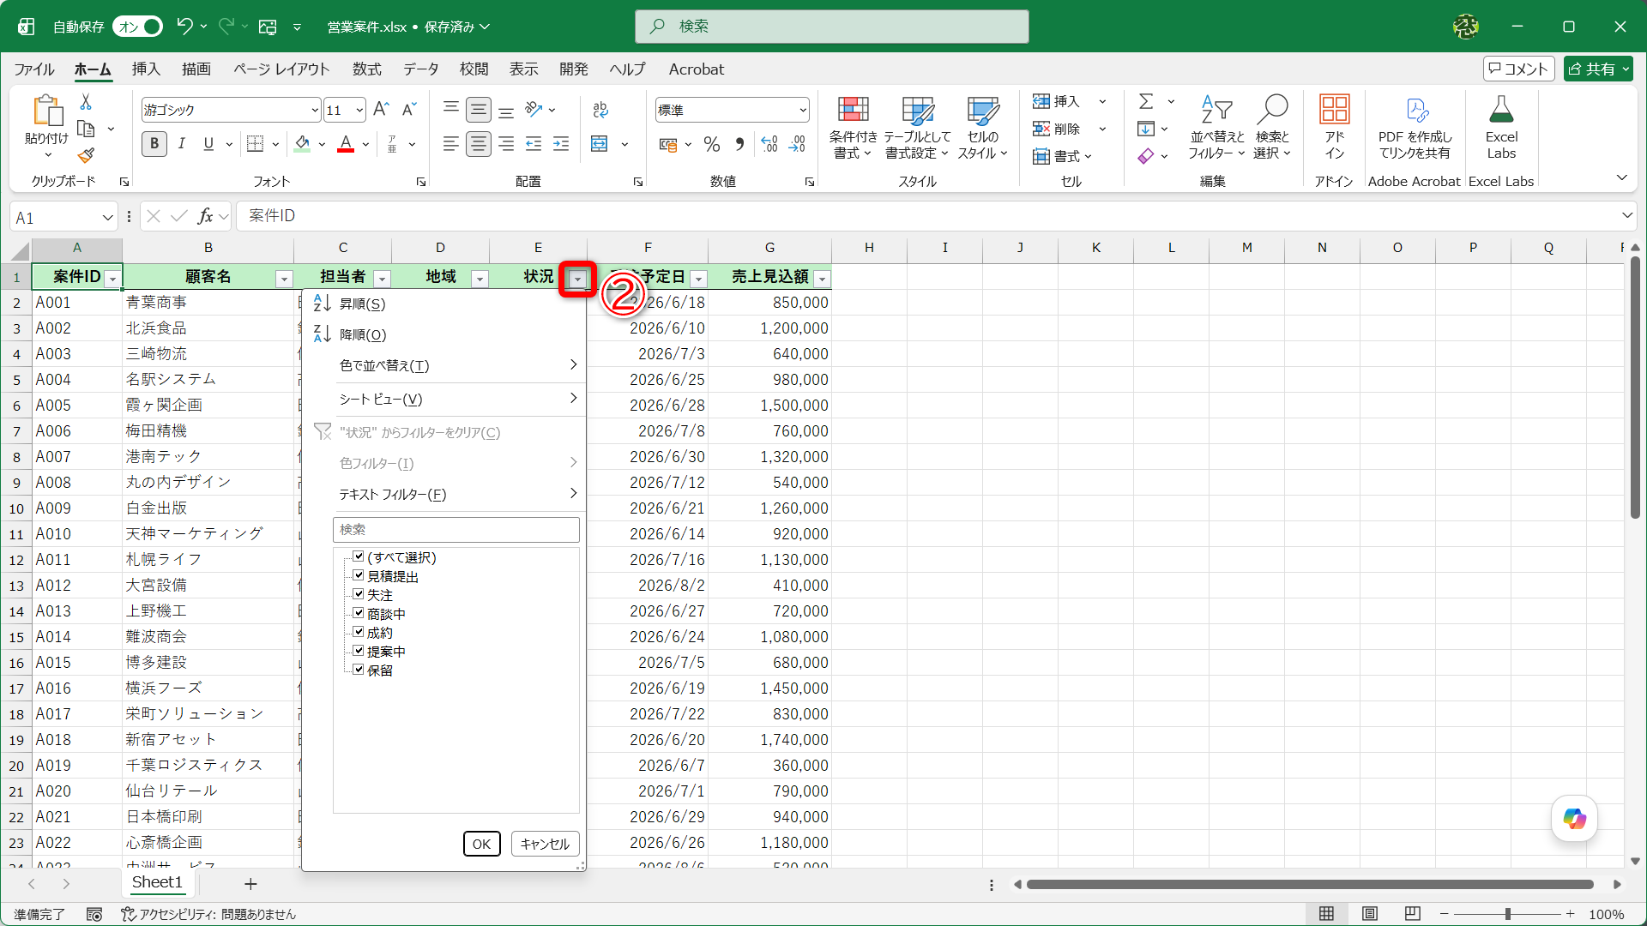
Task: Open Cell Styles (セルのスタイル)
Action: (x=983, y=127)
